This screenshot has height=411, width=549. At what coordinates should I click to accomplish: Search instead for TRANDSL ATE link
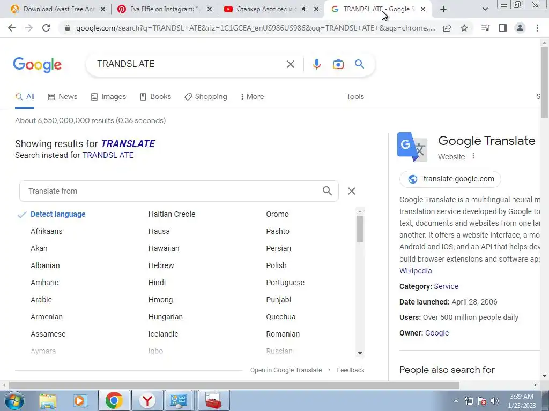pyautogui.click(x=108, y=155)
